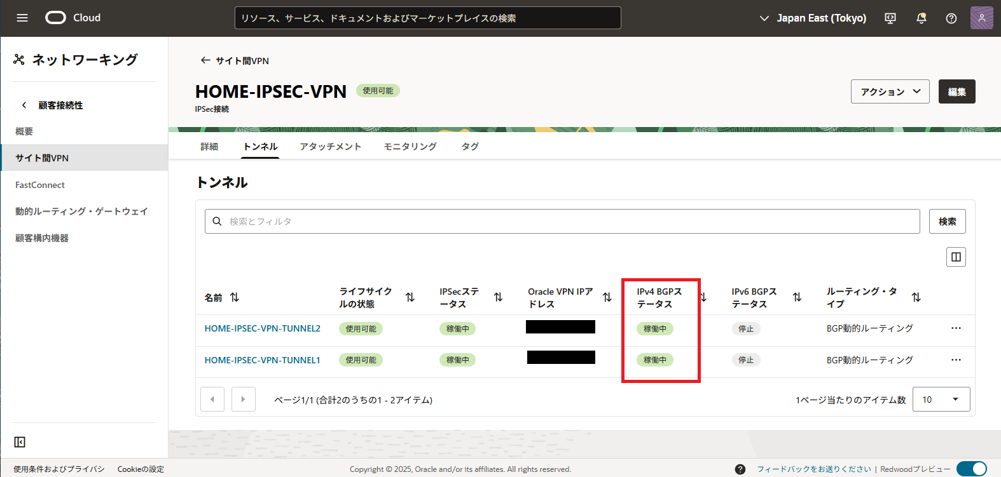
Task: Select サイト間VPN in the sidebar
Action: 84,158
